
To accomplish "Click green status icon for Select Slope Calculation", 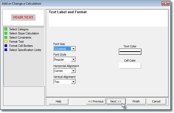I will tap(6, 33).
